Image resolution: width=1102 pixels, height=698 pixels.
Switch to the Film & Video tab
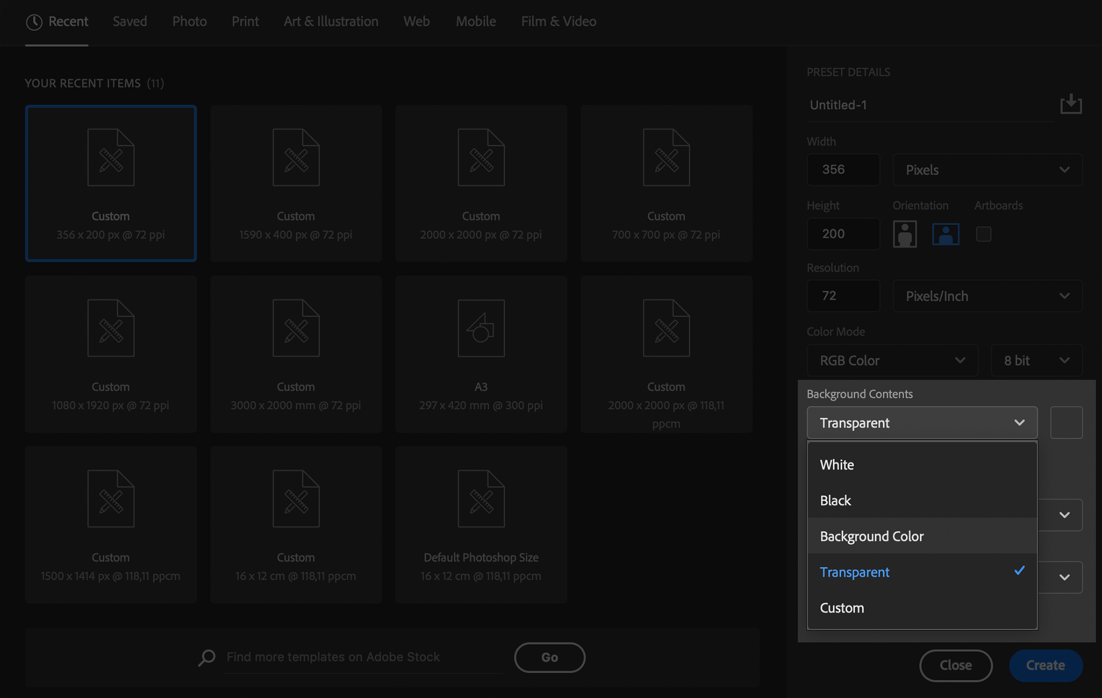pos(559,21)
